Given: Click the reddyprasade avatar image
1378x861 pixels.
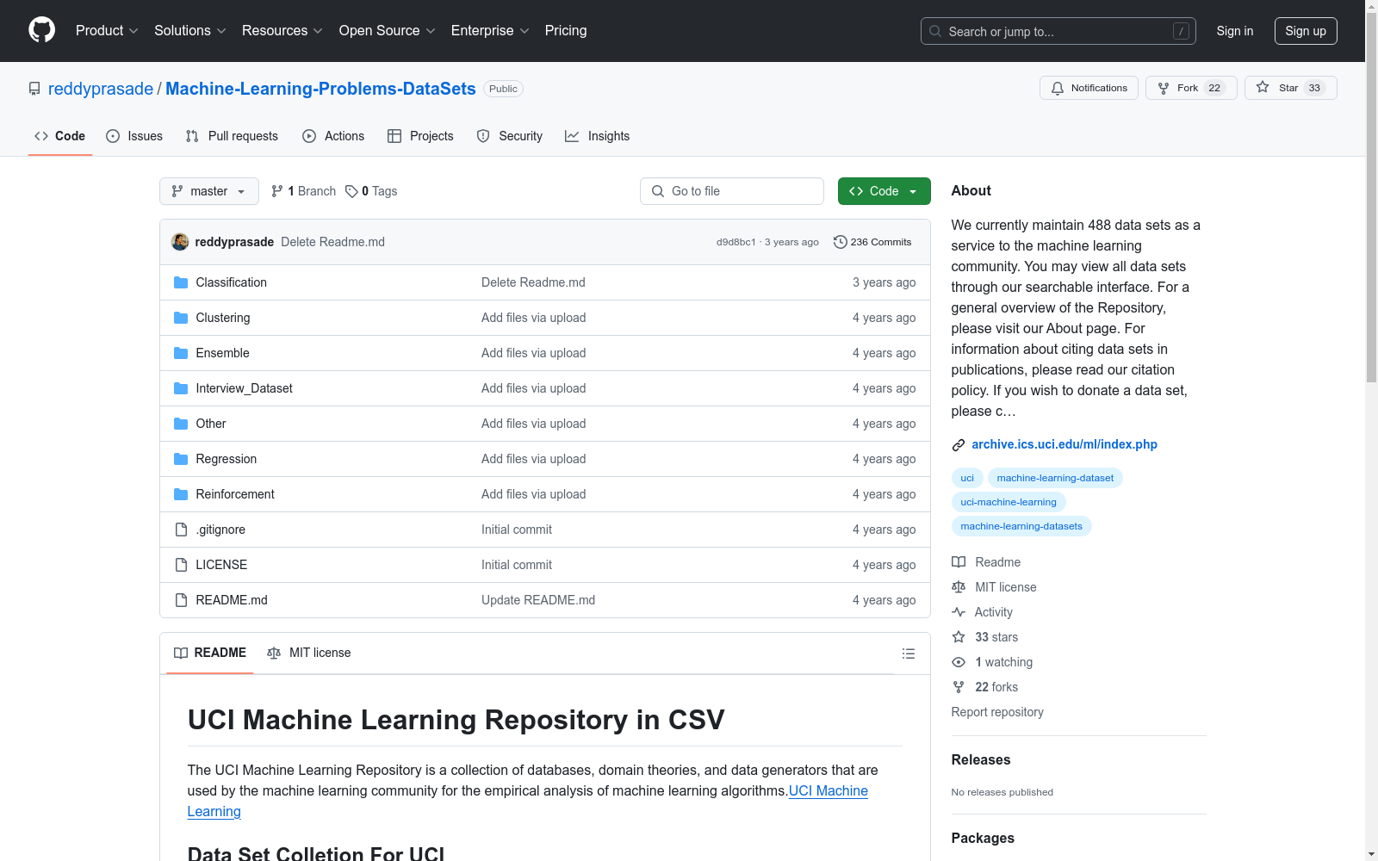Looking at the screenshot, I should [x=180, y=242].
